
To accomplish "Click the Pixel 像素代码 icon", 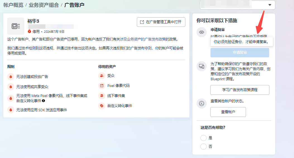I will (102, 86).
